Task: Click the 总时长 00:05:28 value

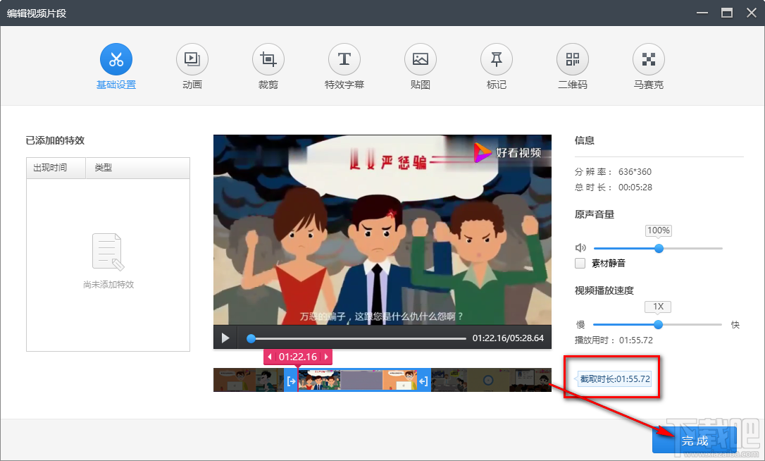Action: [635, 188]
